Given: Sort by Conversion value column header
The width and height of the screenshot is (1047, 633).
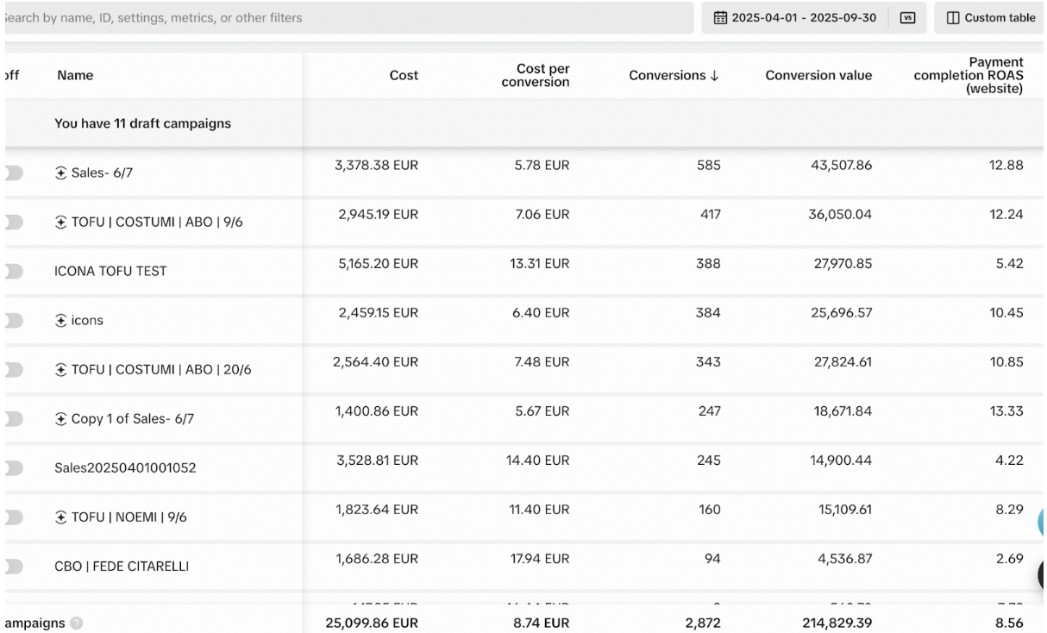Looking at the screenshot, I should 818,75.
